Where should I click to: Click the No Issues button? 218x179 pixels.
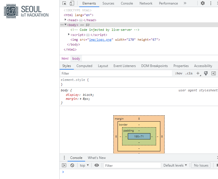201,165
